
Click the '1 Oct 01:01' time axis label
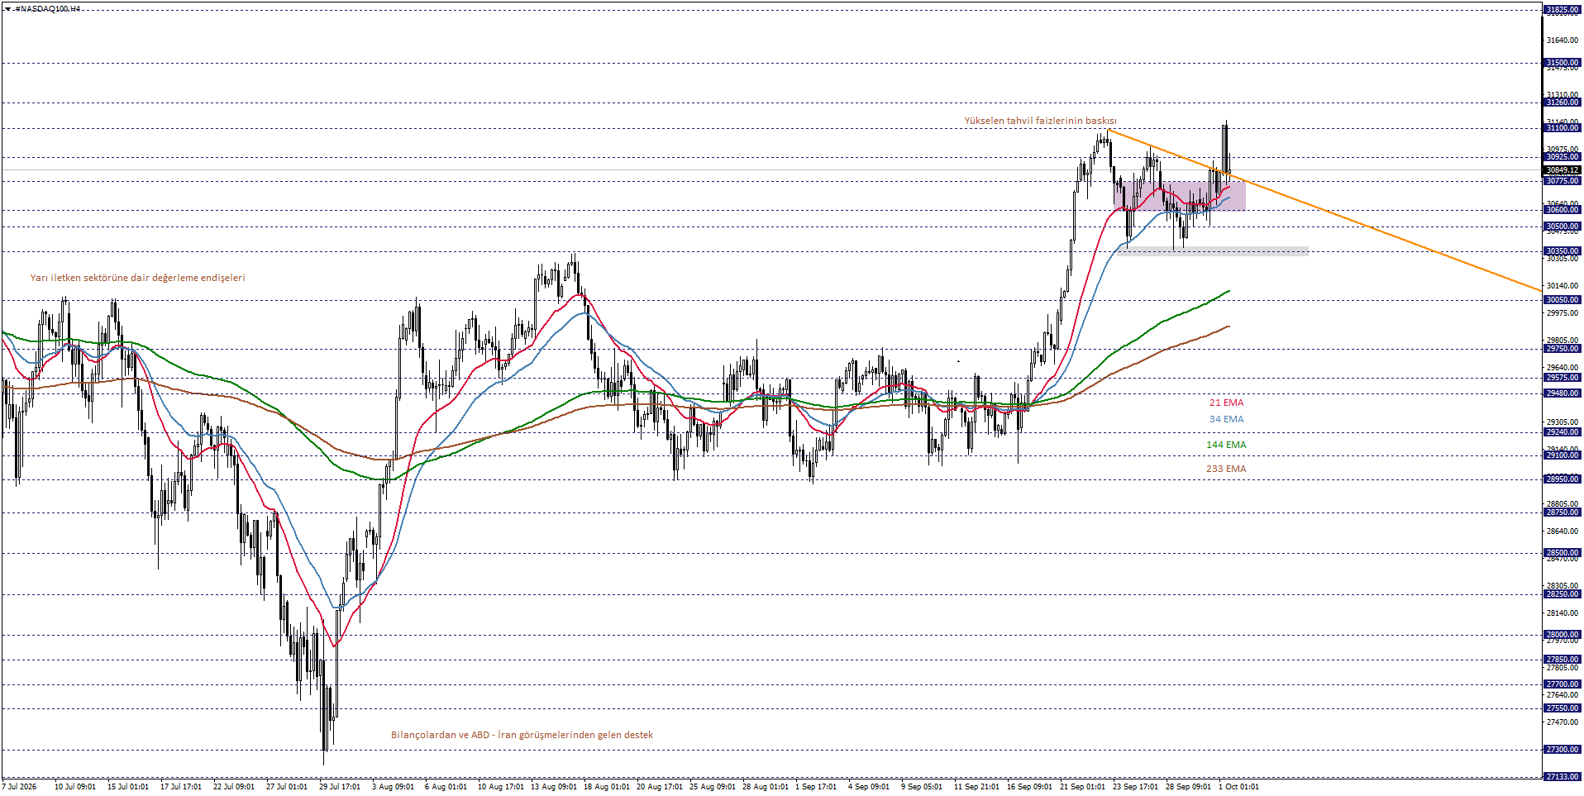point(1238,787)
